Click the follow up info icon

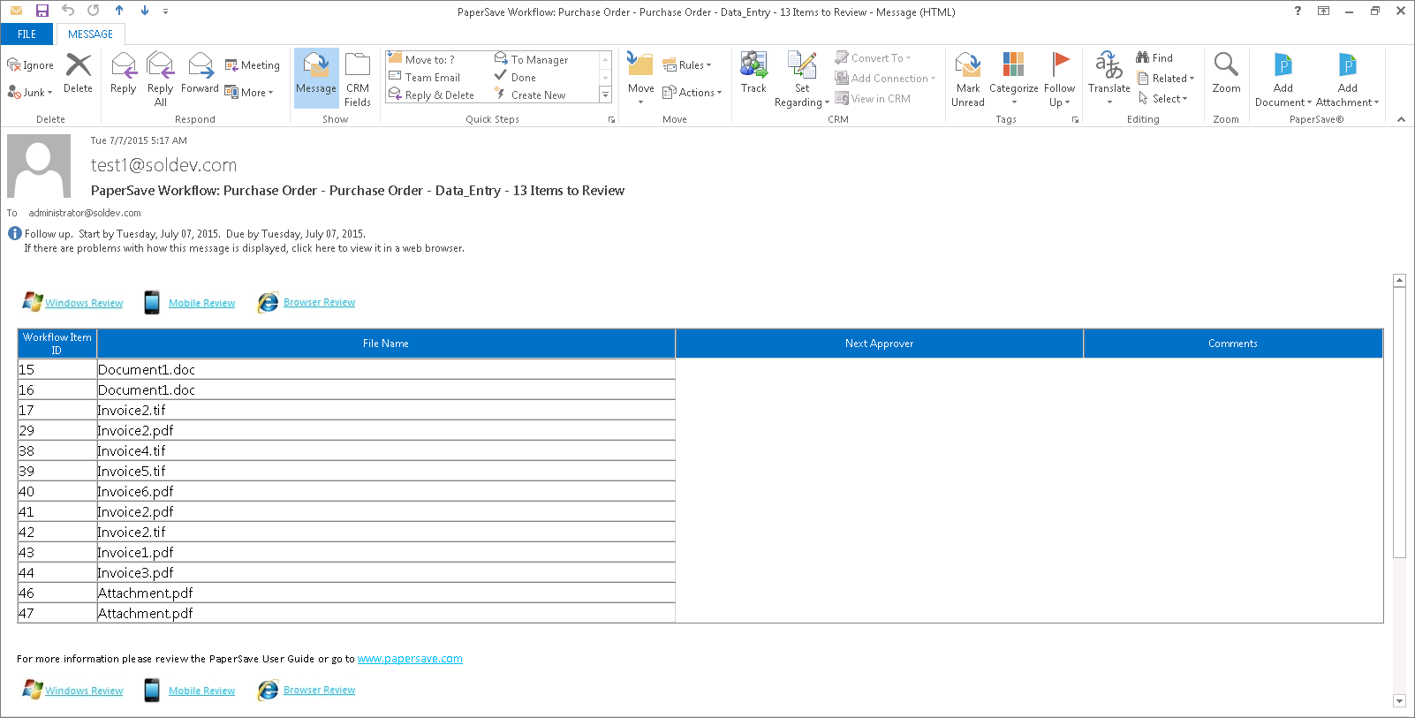(x=15, y=234)
